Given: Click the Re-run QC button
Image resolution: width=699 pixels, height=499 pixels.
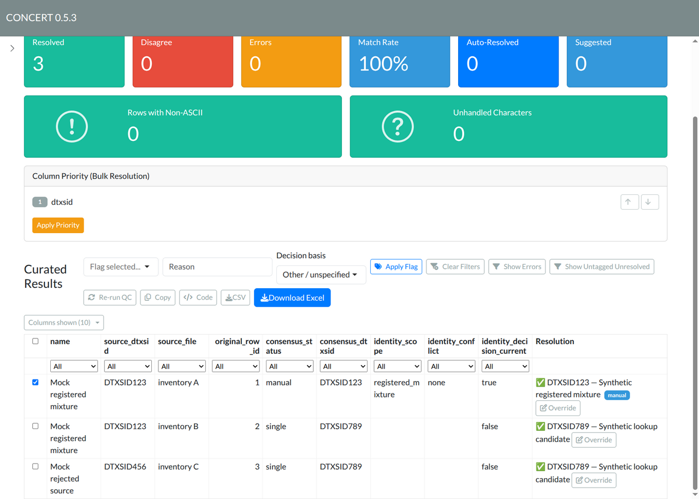Looking at the screenshot, I should pyautogui.click(x=110, y=298).
